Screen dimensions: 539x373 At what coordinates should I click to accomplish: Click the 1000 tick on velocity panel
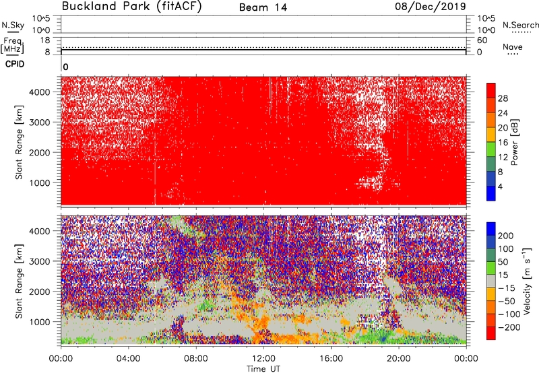point(39,322)
